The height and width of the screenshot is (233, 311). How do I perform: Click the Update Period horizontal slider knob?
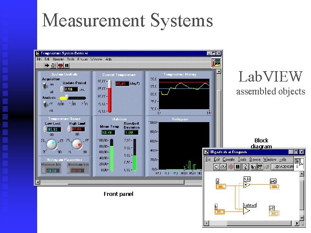[67, 97]
